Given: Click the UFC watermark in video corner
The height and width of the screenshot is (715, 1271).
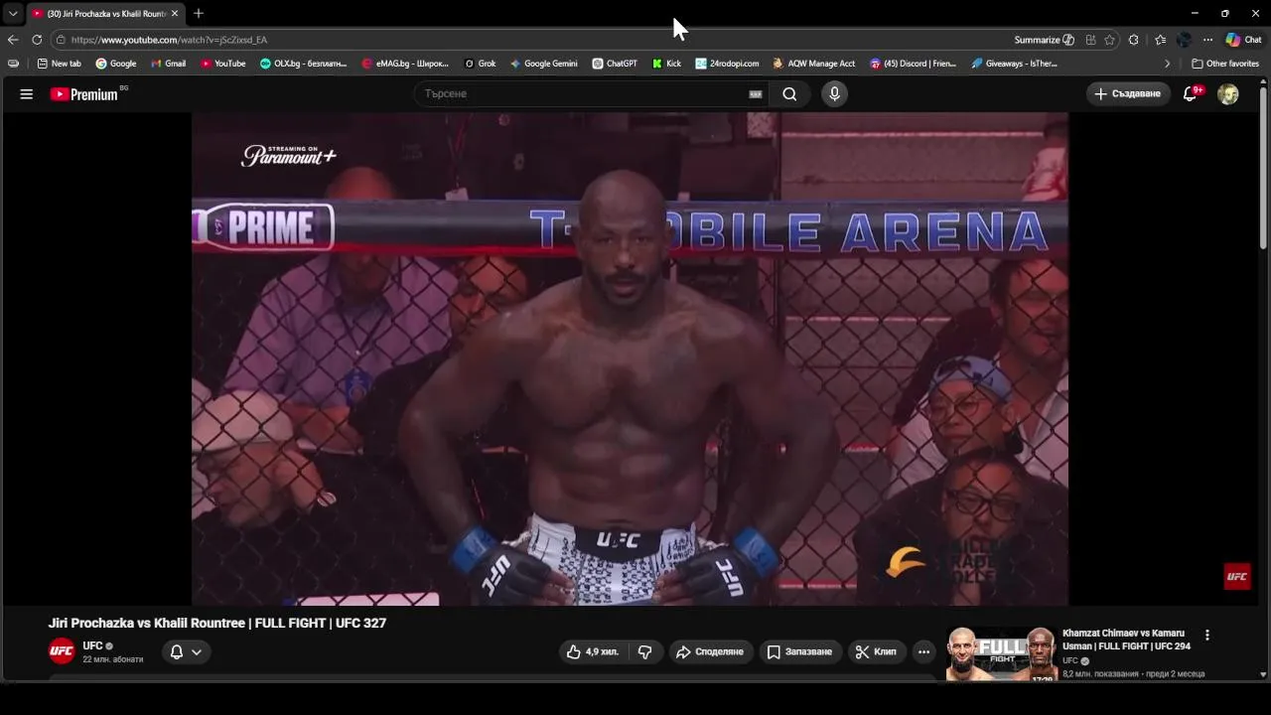Looking at the screenshot, I should 1237,576.
